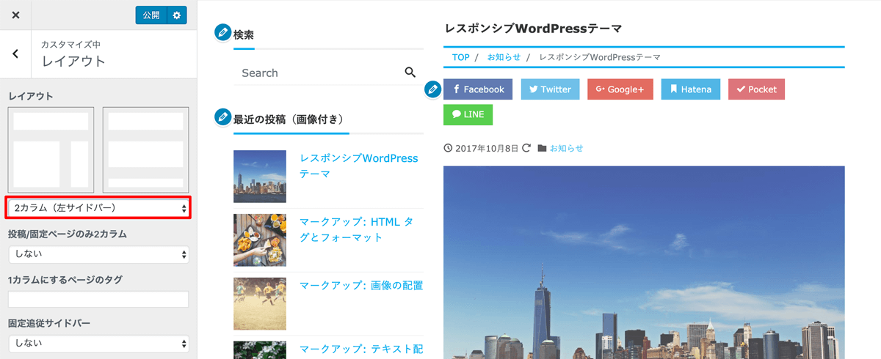Click edit pencil icon beside 最近の投稿 widget
The image size is (881, 359).
[222, 116]
